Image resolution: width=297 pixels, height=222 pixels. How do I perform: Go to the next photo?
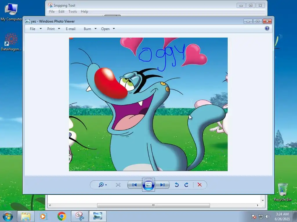162,185
